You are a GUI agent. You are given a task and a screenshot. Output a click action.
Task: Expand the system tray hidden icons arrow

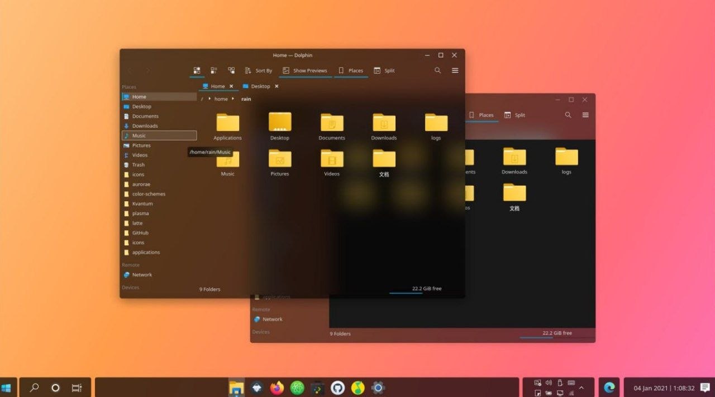(581, 388)
